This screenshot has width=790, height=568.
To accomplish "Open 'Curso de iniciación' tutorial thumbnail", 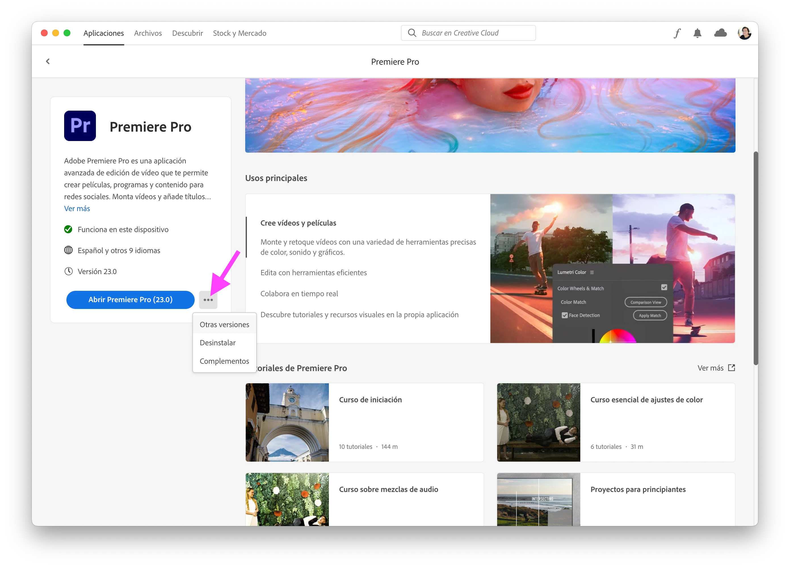I will (x=287, y=422).
